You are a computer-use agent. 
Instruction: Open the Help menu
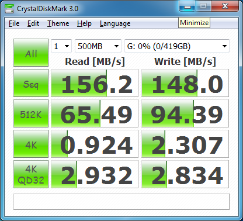pyautogui.click(x=84, y=23)
